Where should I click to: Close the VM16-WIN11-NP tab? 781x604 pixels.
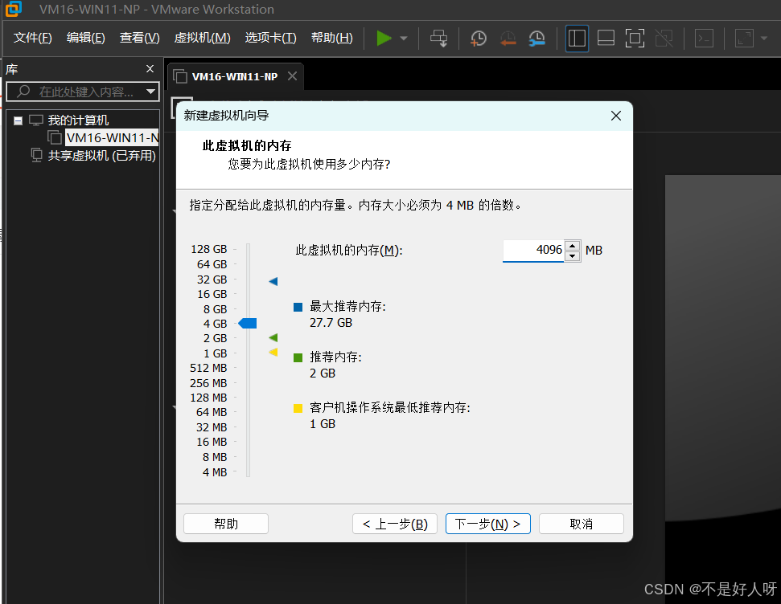293,76
